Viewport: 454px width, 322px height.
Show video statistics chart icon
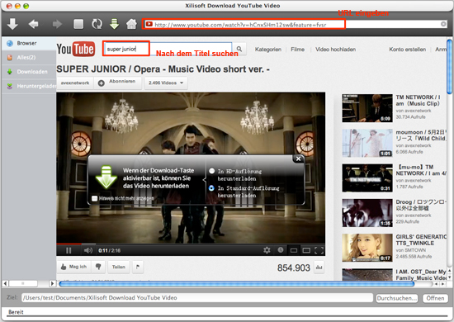point(319,268)
